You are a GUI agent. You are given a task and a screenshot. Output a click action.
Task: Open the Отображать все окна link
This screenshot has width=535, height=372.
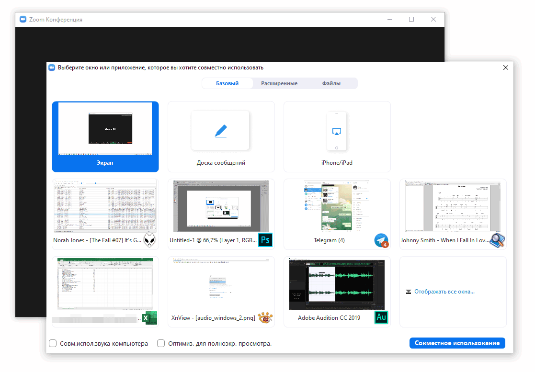(444, 292)
